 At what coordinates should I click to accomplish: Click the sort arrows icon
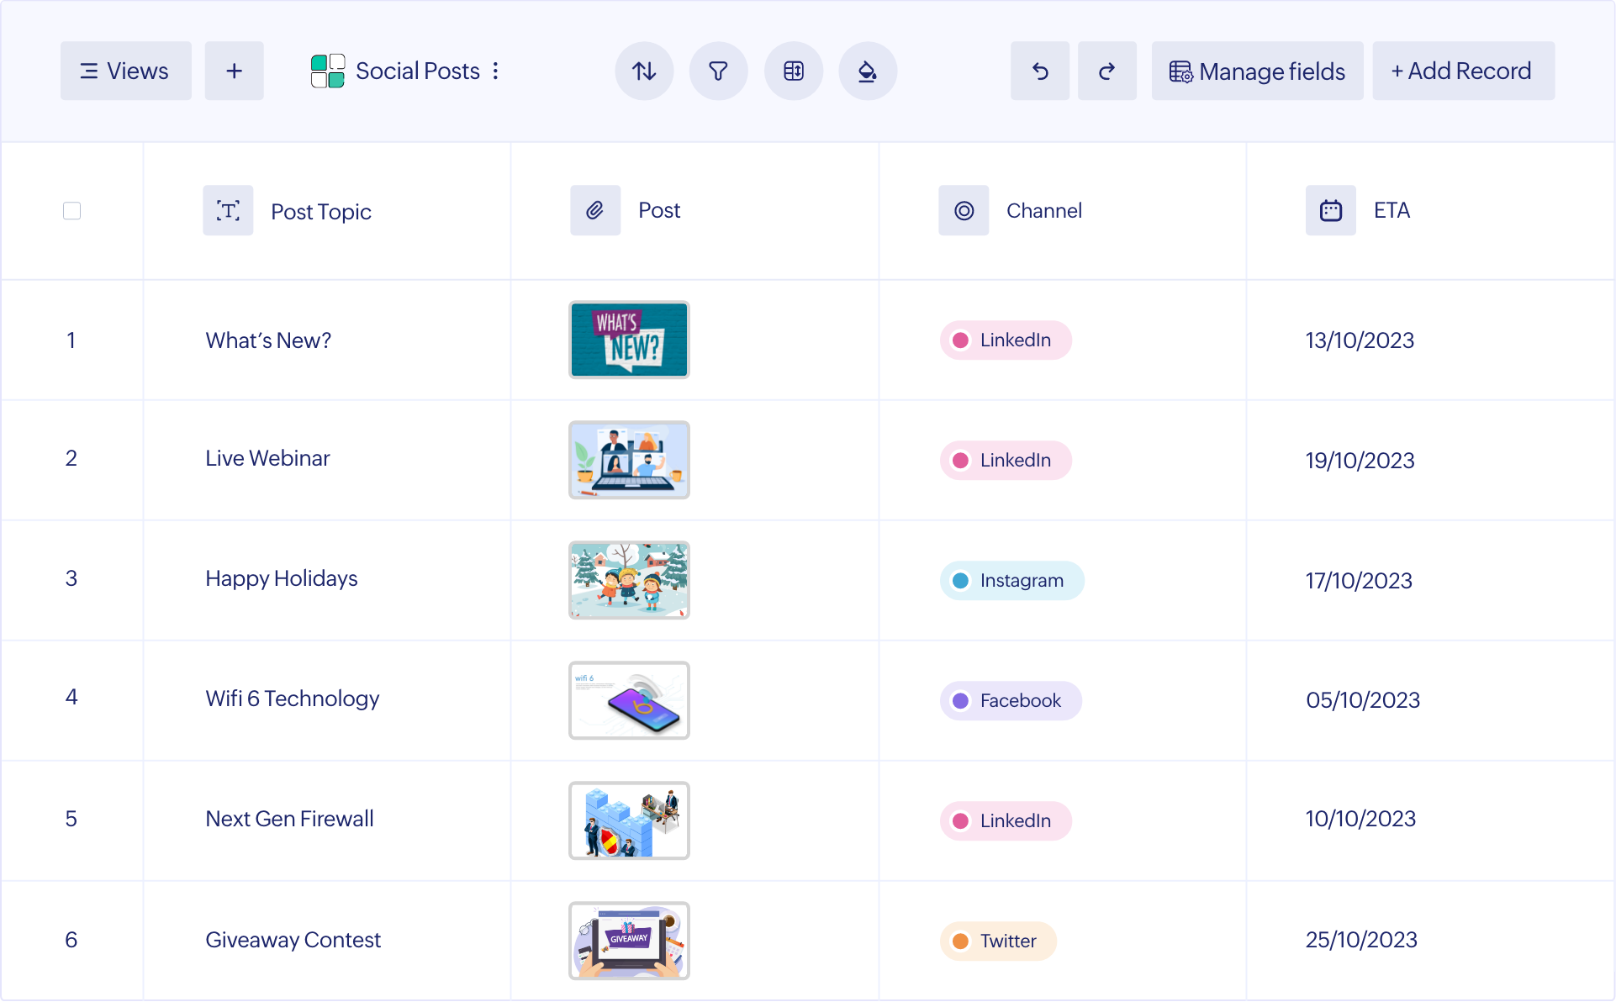644,71
